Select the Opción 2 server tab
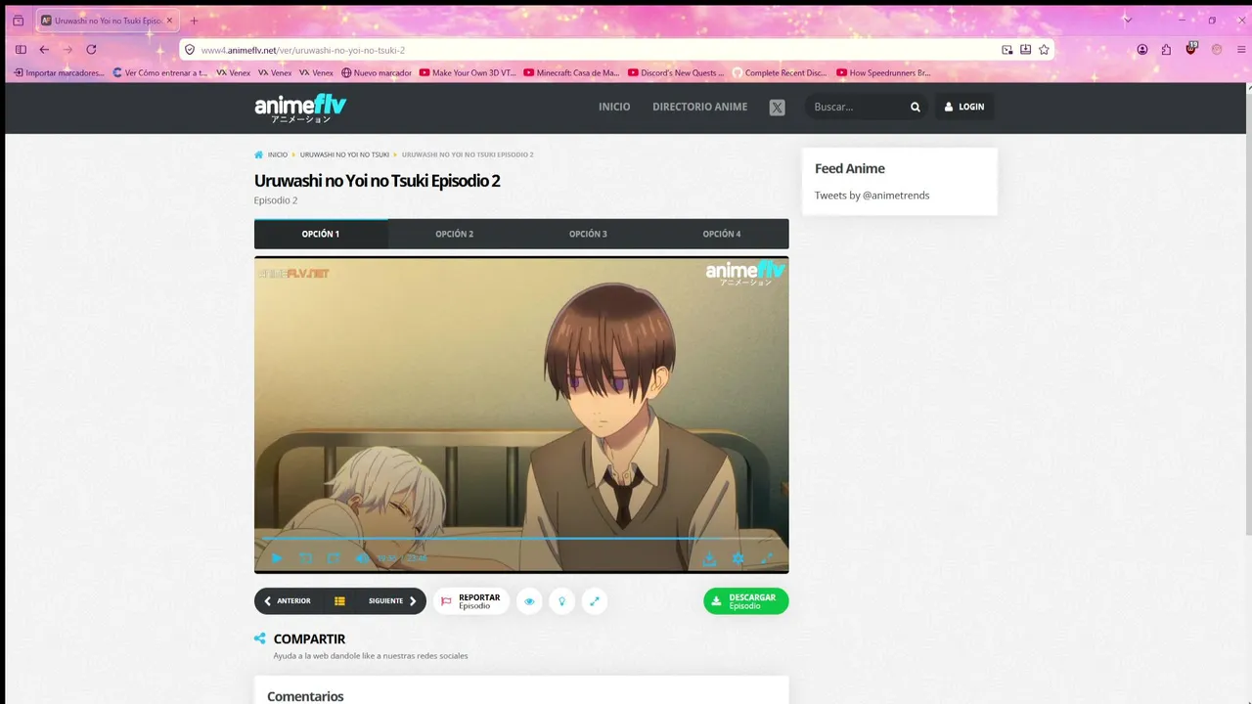 [x=455, y=234]
